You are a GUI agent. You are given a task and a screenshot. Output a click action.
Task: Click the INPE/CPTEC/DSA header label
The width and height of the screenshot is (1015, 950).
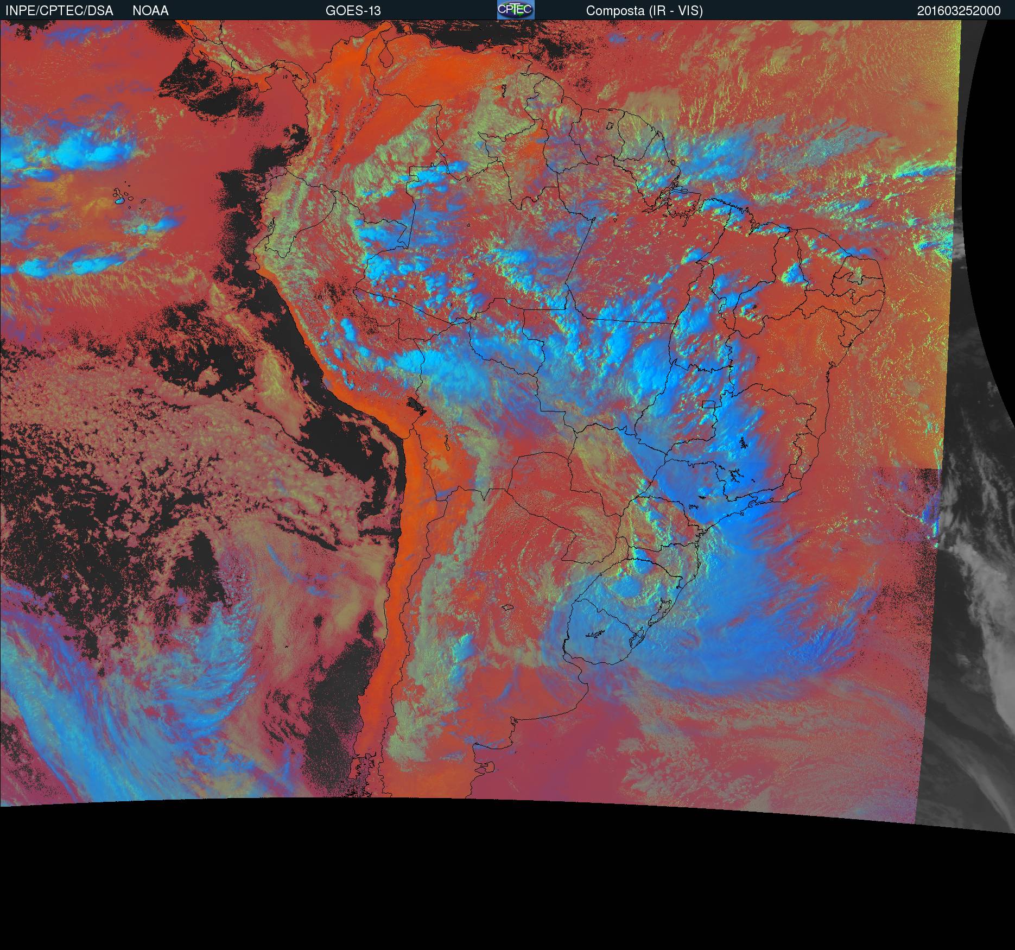(59, 11)
